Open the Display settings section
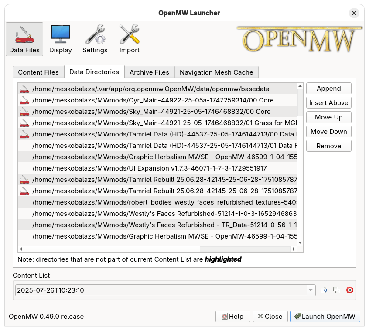Screen dimensions: 369x331 pos(60,39)
